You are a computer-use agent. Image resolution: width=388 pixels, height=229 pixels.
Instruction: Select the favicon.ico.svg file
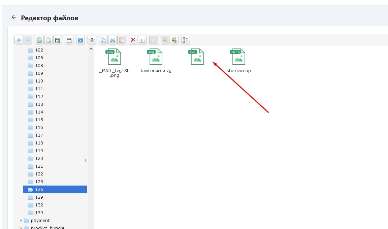156,61
